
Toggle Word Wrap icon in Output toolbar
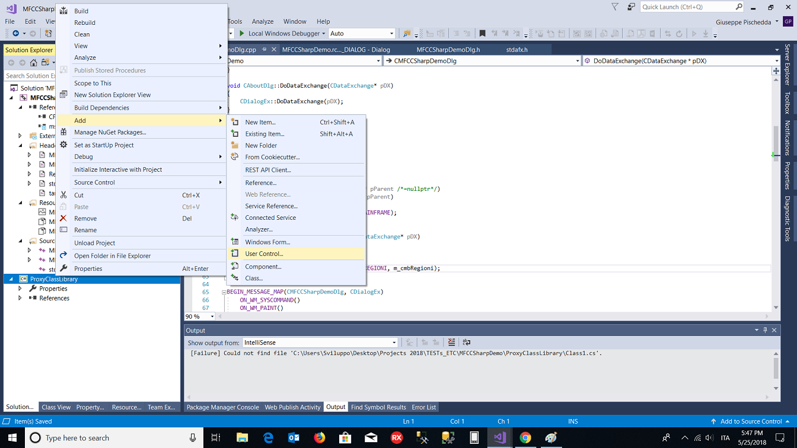click(467, 343)
